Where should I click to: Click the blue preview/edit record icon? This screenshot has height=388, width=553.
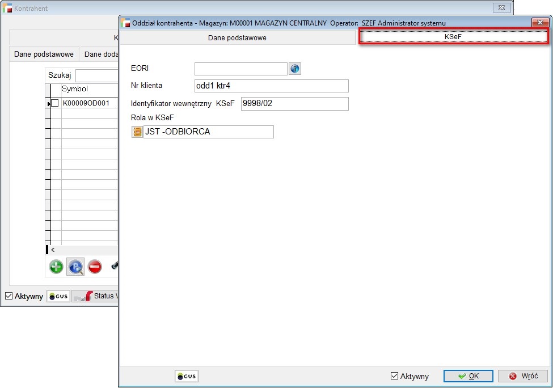(75, 267)
